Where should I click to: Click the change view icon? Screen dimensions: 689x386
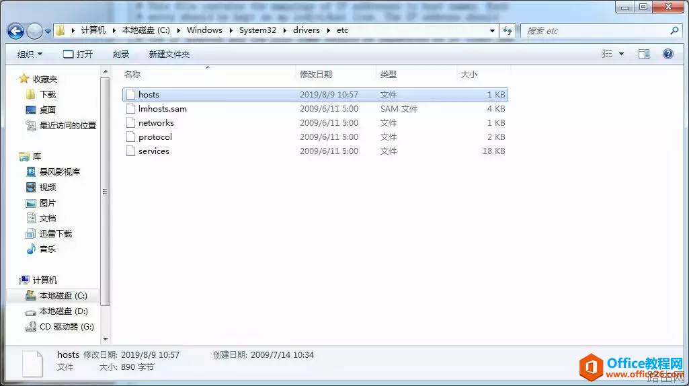click(x=607, y=54)
